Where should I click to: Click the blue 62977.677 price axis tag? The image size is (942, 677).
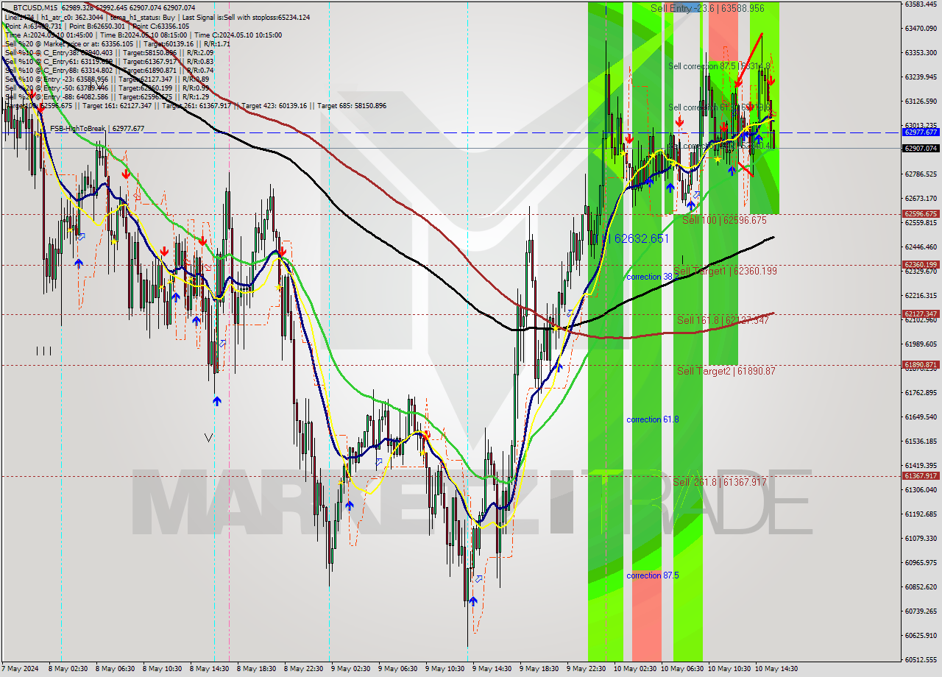pyautogui.click(x=921, y=132)
